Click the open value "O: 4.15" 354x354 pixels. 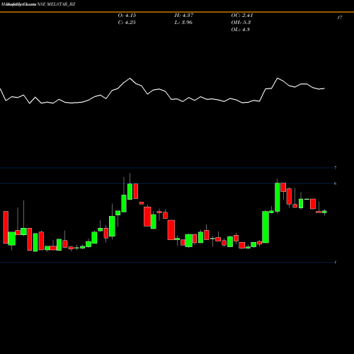pyautogui.click(x=127, y=16)
